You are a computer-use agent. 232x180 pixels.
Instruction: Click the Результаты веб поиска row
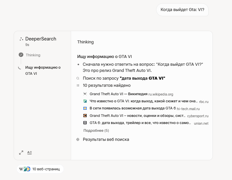click(106, 140)
